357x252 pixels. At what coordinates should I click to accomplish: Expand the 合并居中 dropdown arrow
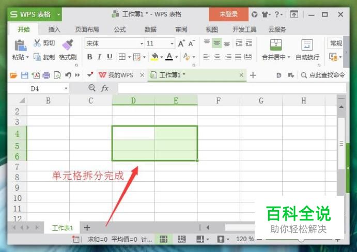point(289,57)
